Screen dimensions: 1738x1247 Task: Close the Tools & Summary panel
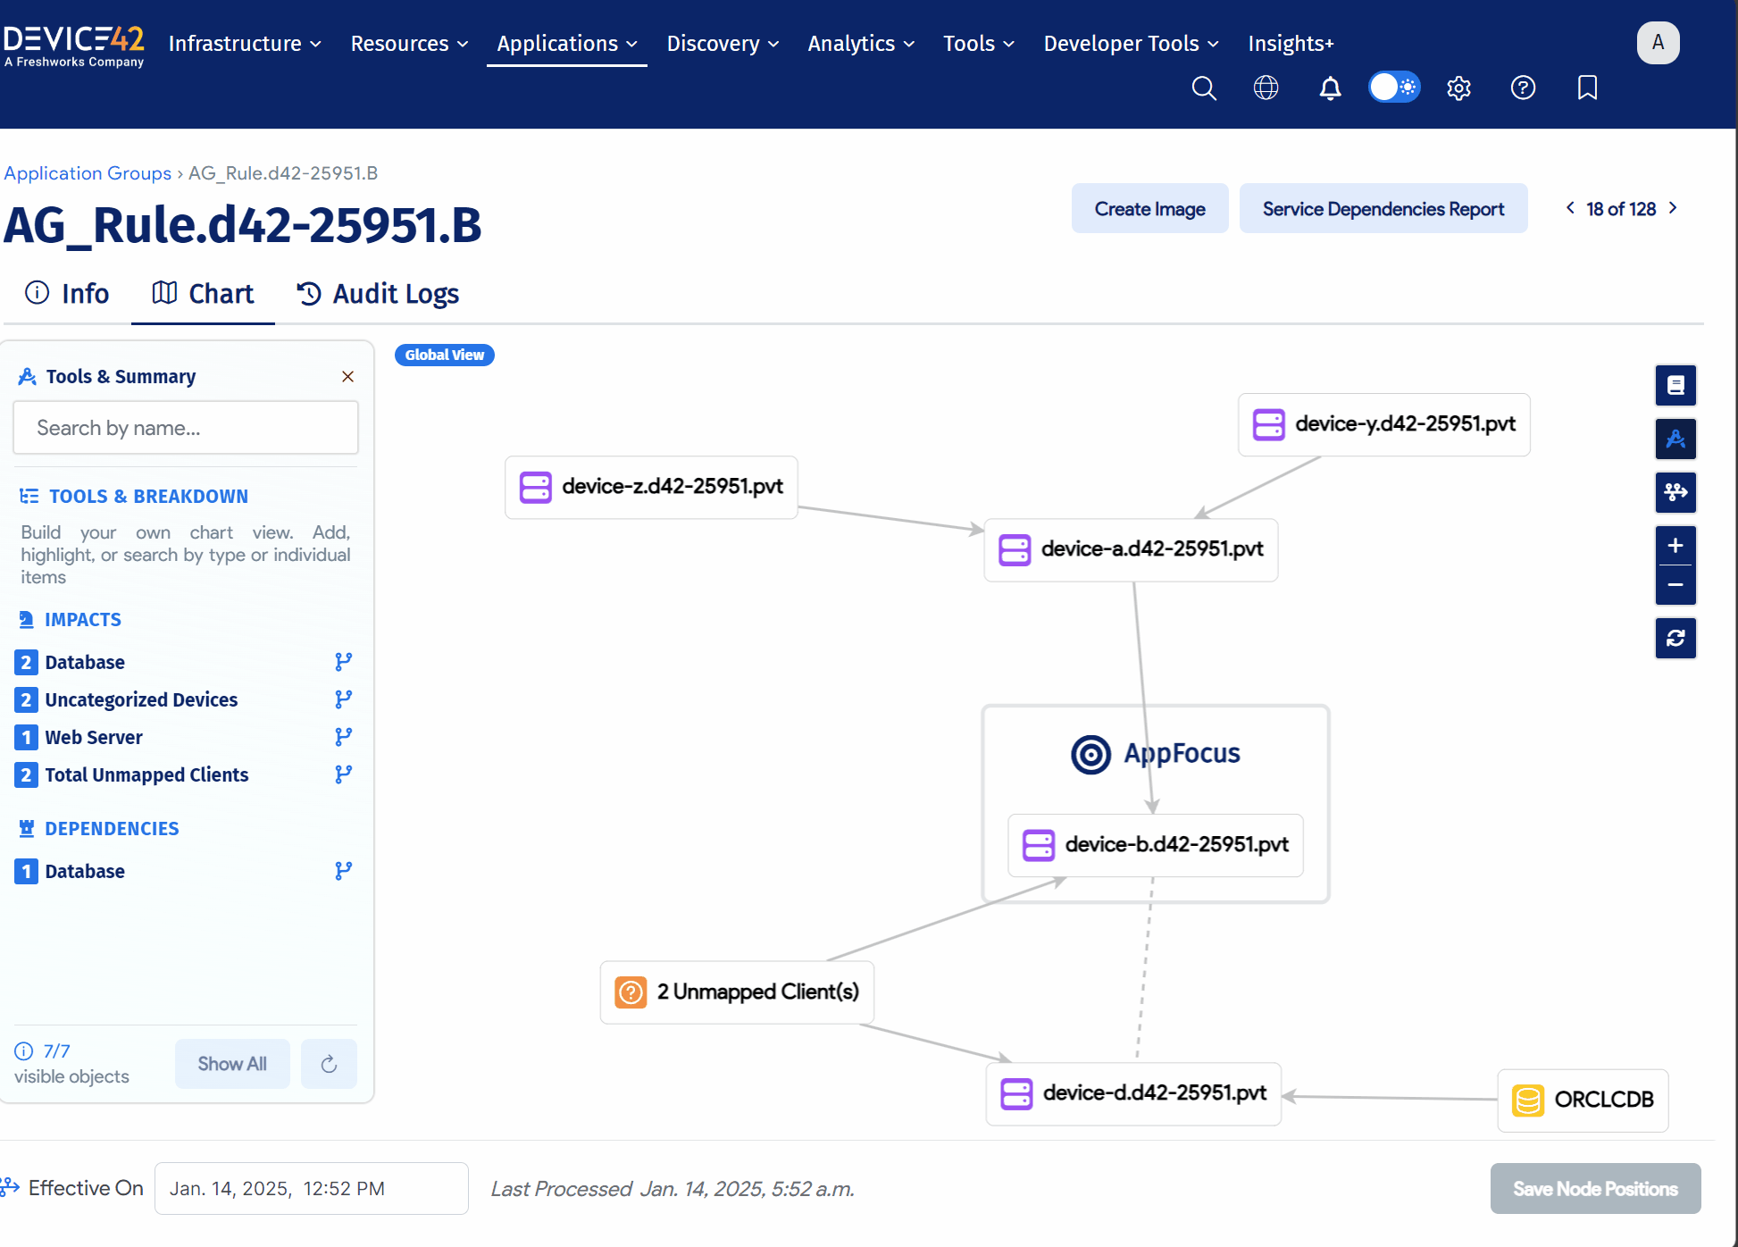[347, 377]
